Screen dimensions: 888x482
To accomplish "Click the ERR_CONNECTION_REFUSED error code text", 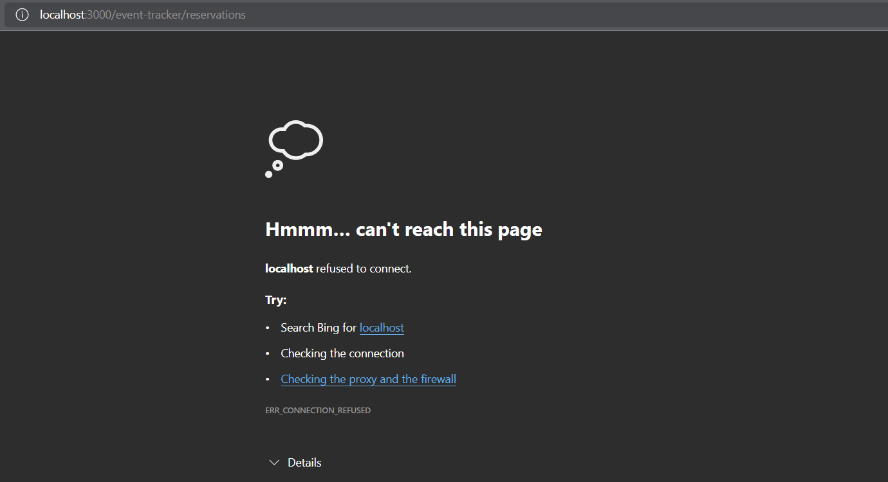I will pyautogui.click(x=318, y=410).
